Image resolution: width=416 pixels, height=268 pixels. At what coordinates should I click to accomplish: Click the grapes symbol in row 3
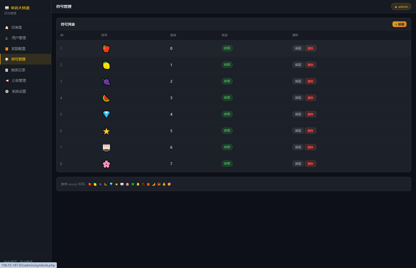pos(106,82)
